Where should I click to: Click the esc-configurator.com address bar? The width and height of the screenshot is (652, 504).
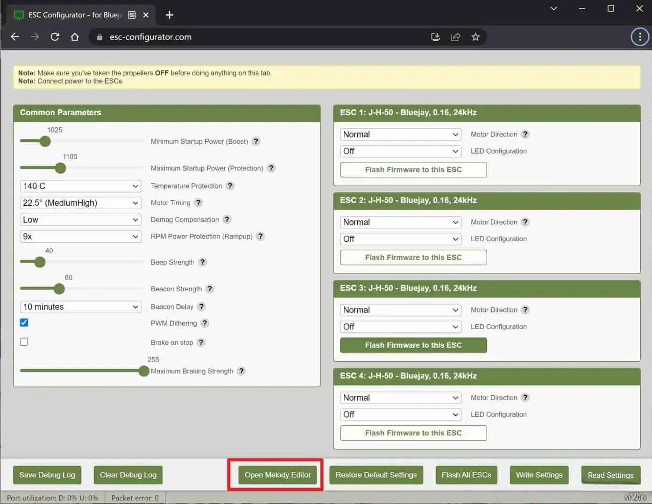262,37
